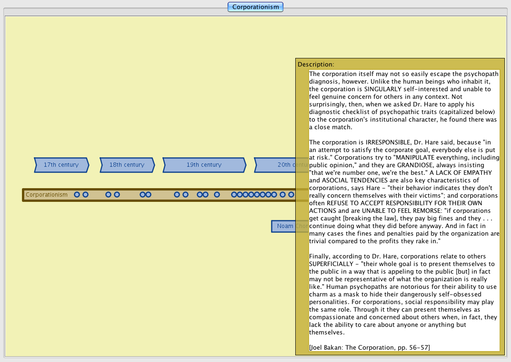
Task: Click the Corporationism timeline bar label
Action: click(x=47, y=195)
